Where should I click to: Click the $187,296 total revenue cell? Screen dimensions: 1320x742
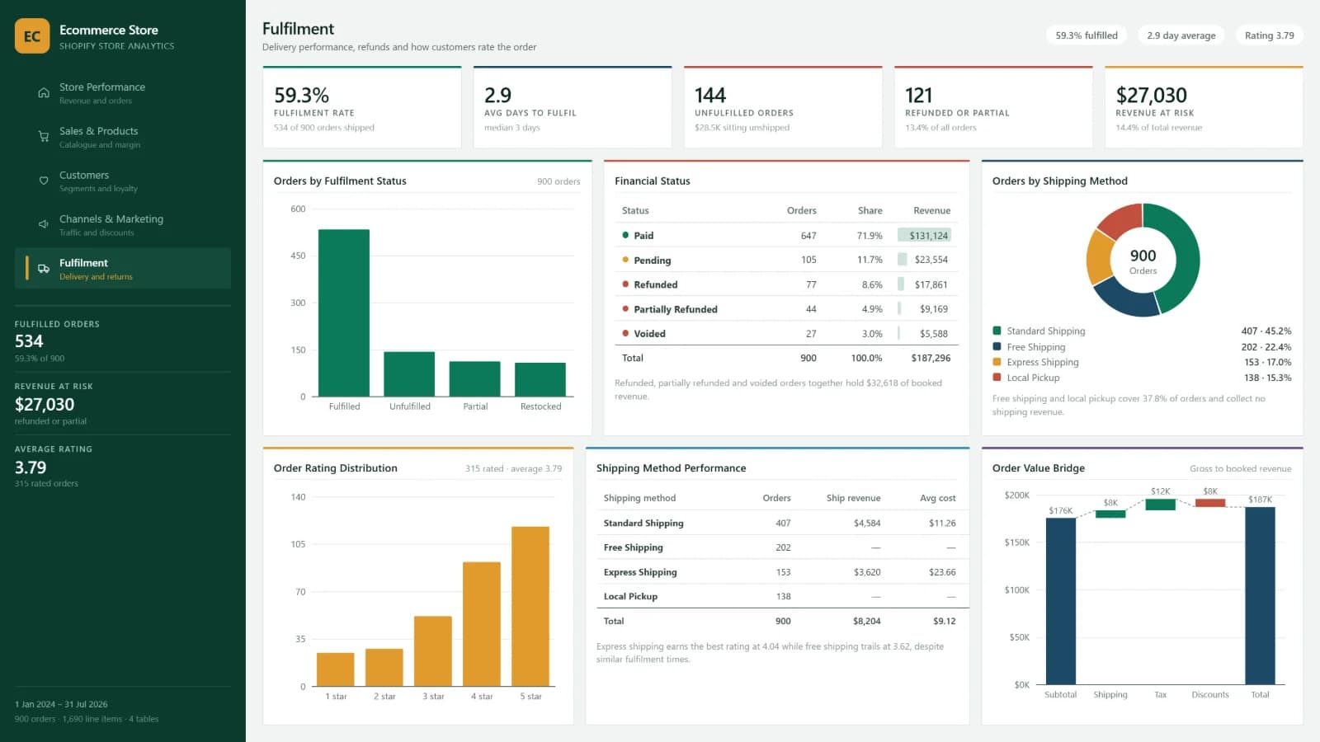click(931, 358)
